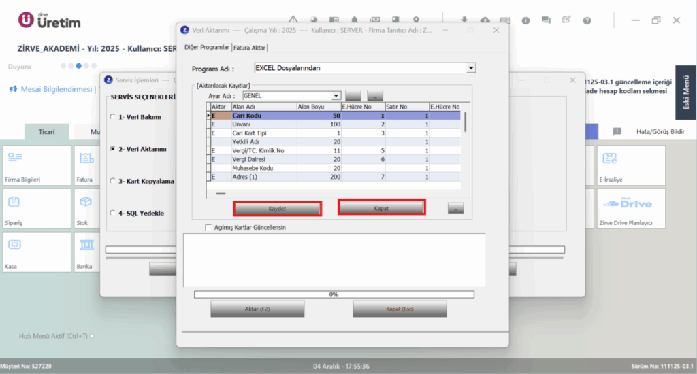Open the Eski Menü side panel

(x=686, y=92)
